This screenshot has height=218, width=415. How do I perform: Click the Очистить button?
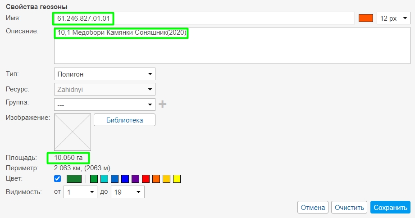point(349,208)
